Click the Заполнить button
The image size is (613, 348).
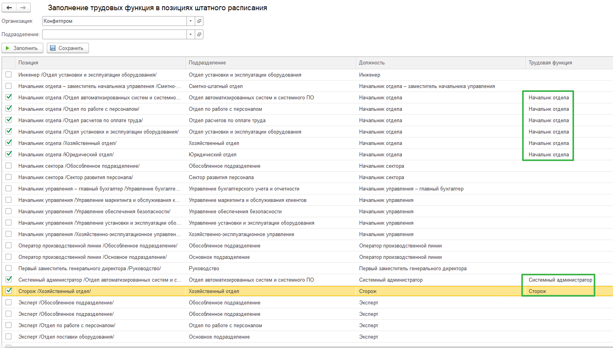click(22, 48)
